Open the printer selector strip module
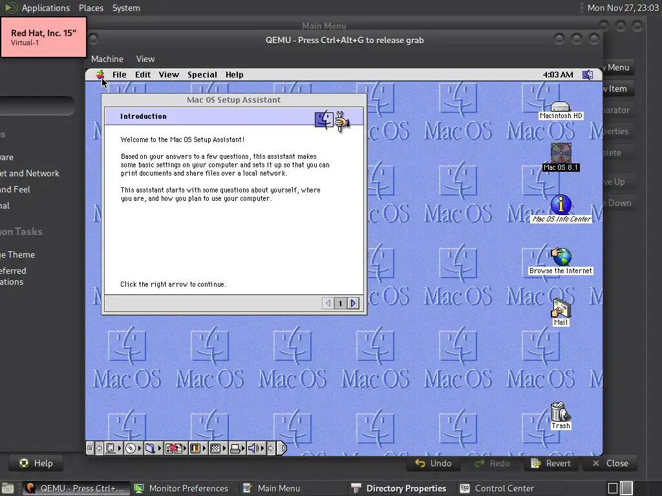 237,448
